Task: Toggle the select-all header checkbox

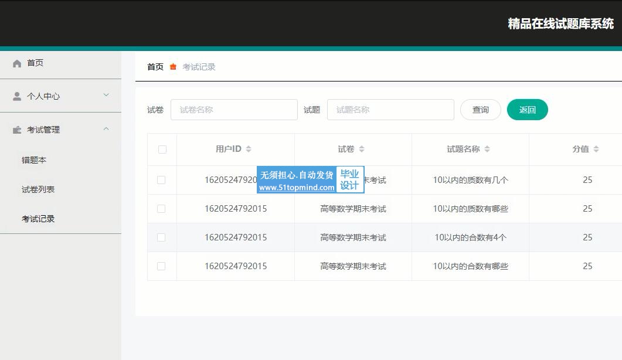Action: (162, 150)
